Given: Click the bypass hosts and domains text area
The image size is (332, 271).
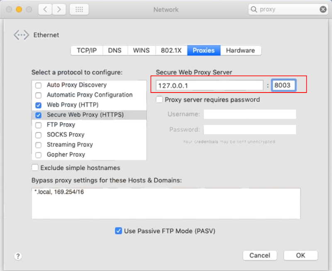Looking at the screenshot, I should 166,203.
